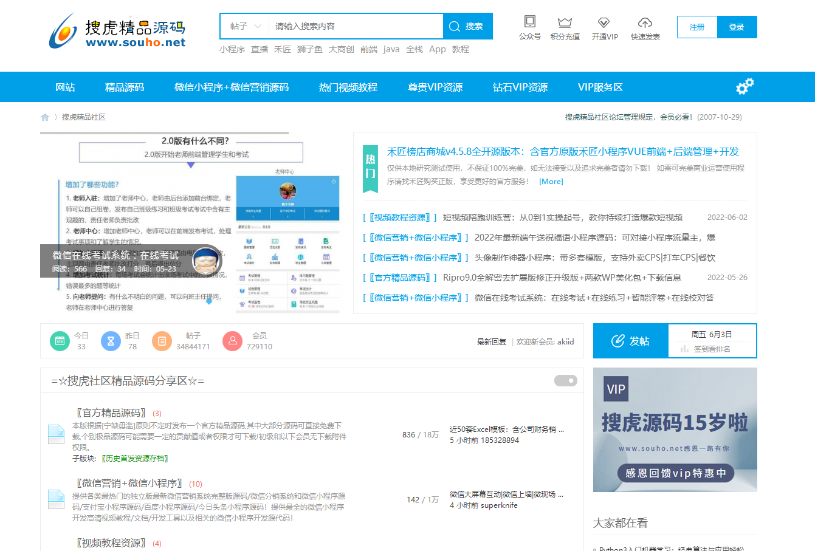Click the forum icon beside 微信营销+微信小程序
The width and height of the screenshot is (815, 551).
(56, 499)
